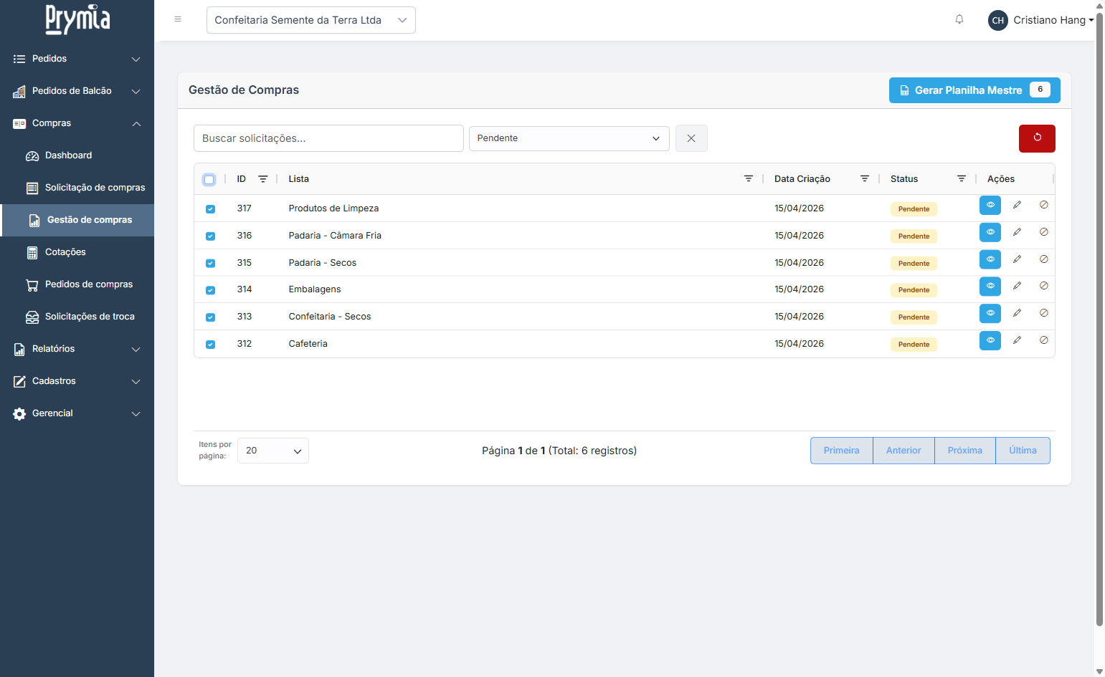
Task: Uncheck the Padaria - Secos row checkbox
Action: [x=210, y=264]
